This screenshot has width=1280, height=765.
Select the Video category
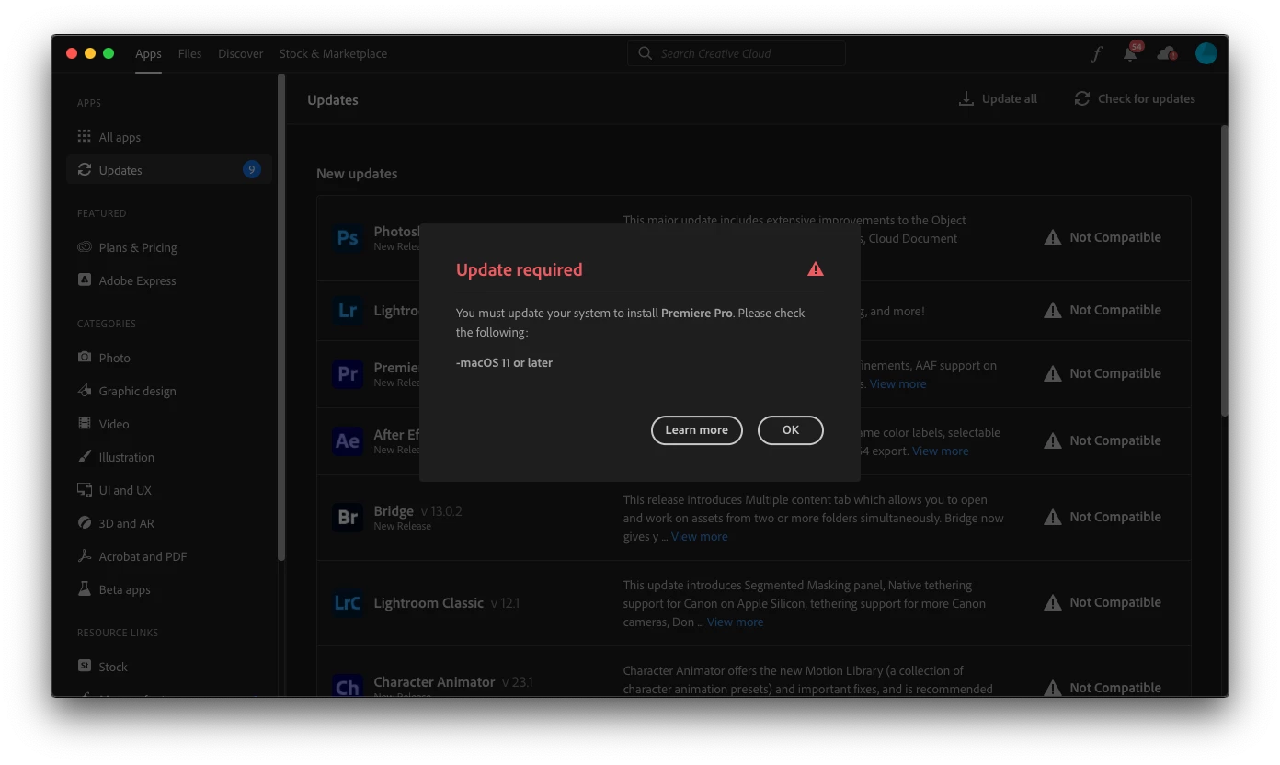[168, 424]
